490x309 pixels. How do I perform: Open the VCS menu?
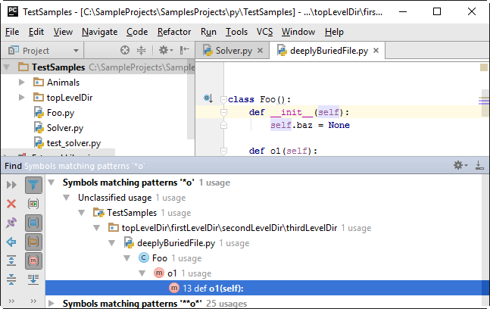pyautogui.click(x=264, y=32)
